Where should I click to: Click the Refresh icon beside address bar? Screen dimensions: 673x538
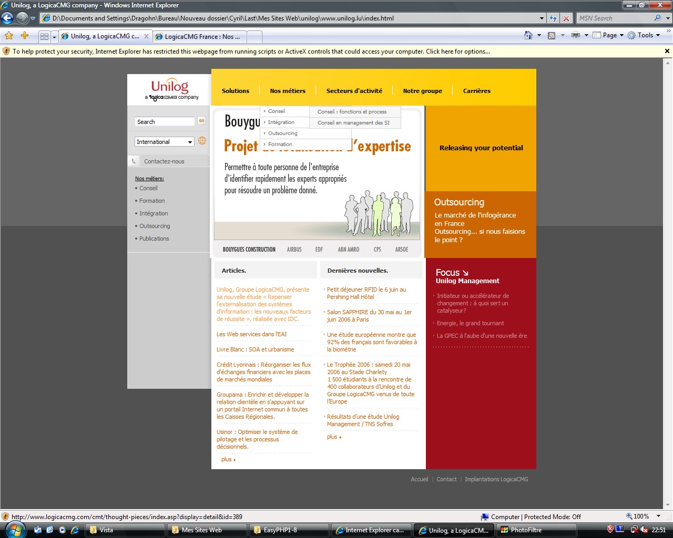click(553, 18)
